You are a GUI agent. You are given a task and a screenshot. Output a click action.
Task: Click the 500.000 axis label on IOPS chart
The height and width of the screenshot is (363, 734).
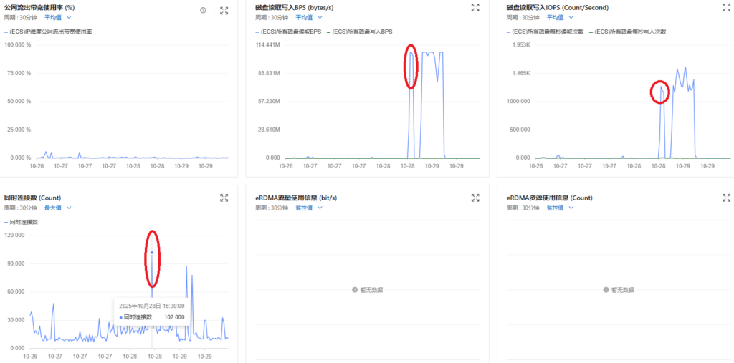pyautogui.click(x=520, y=129)
